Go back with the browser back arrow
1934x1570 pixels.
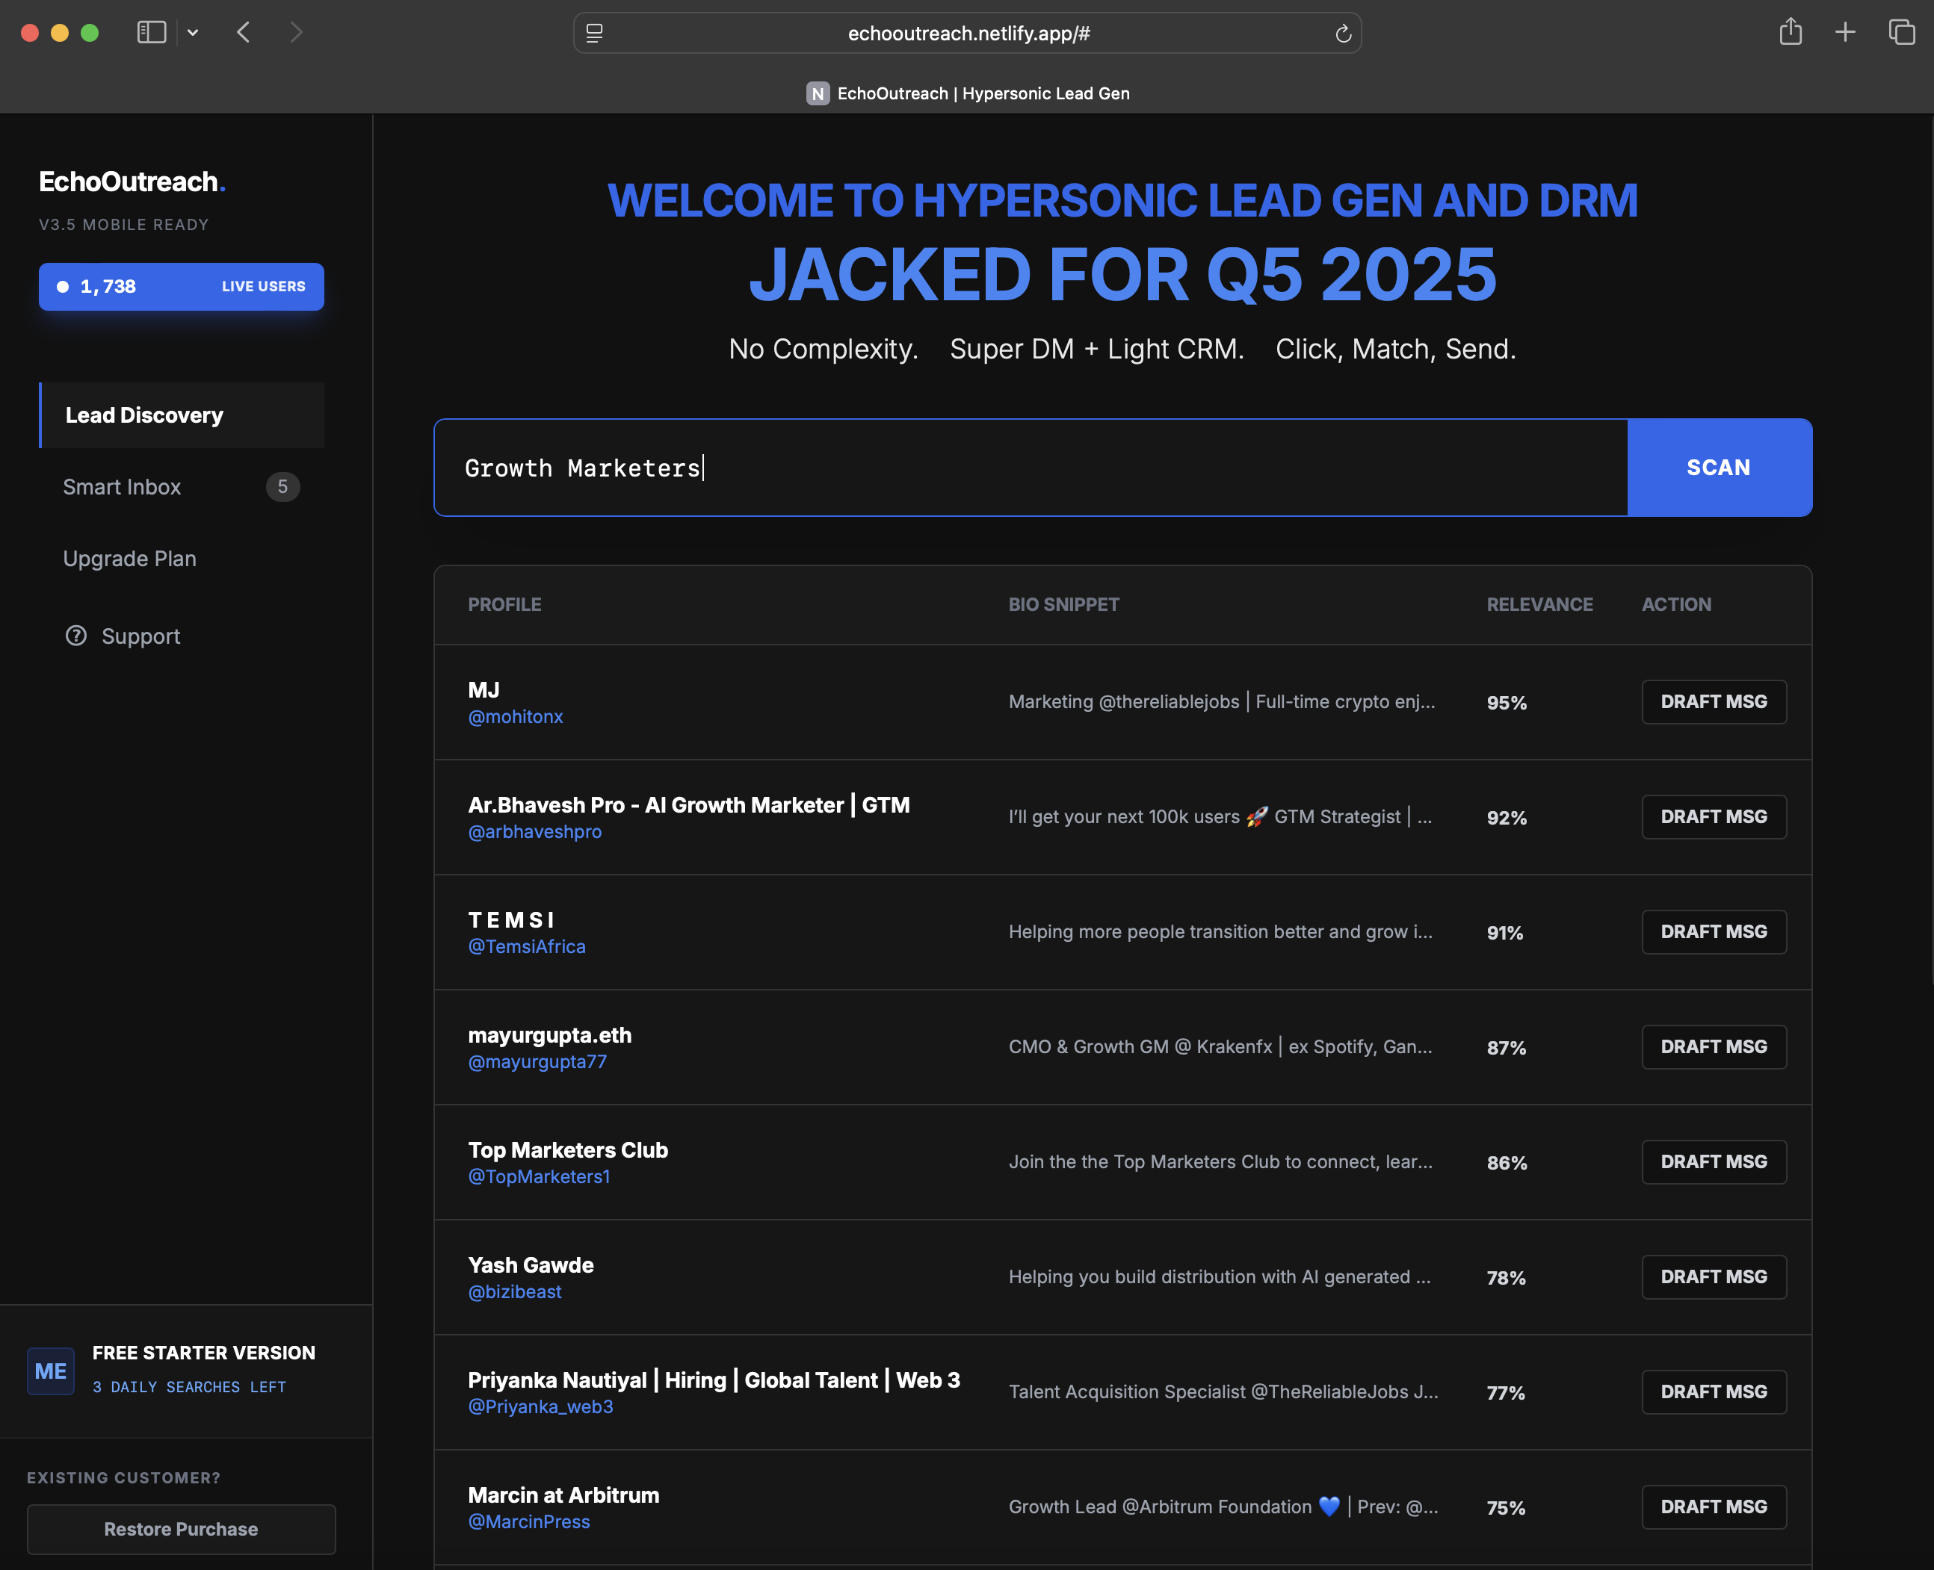[x=244, y=33]
